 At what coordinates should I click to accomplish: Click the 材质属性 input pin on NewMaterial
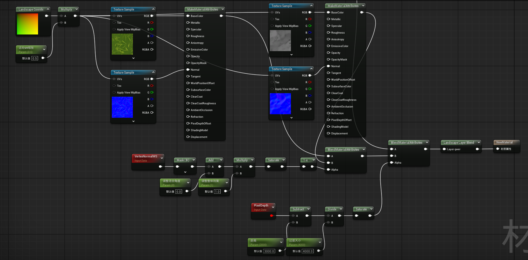(498, 149)
